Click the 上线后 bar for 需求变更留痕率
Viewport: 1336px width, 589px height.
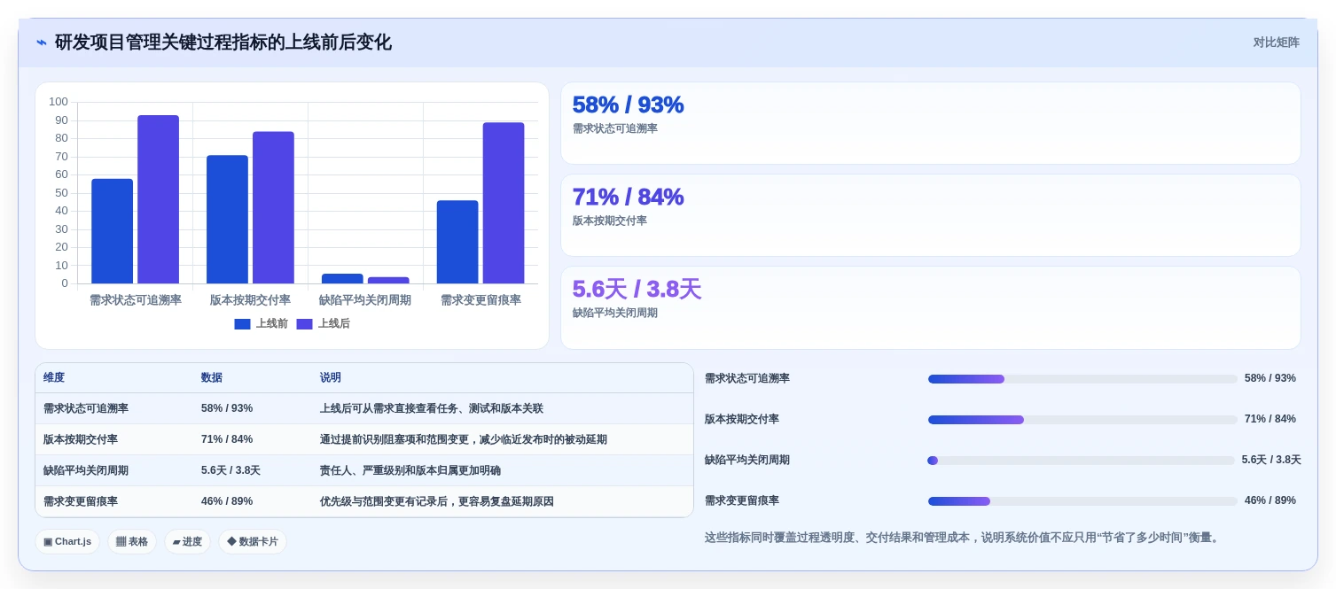(504, 203)
